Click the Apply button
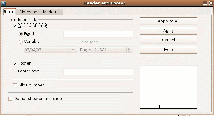The width and height of the screenshot is (214, 116). tap(169, 31)
